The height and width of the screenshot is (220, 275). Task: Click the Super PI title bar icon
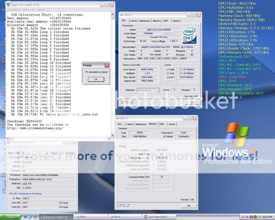click(8, 5)
